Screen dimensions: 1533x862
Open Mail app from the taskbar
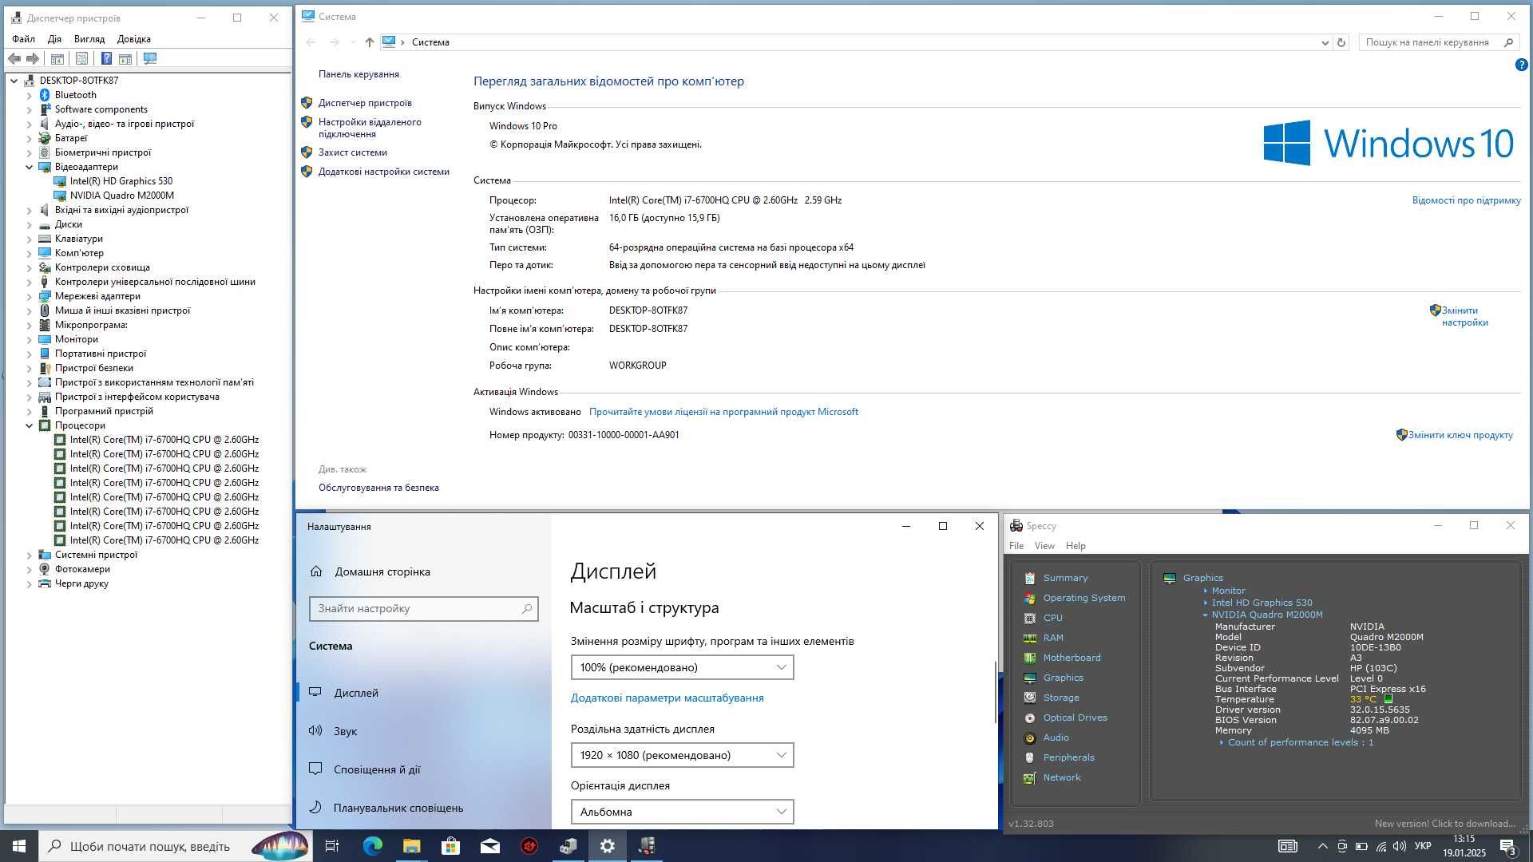click(489, 846)
